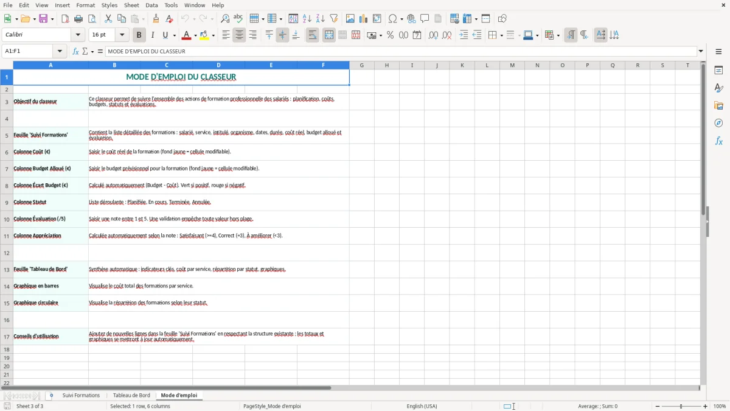Clear direct formatting
The width and height of the screenshot is (730, 411).
[x=170, y=19]
